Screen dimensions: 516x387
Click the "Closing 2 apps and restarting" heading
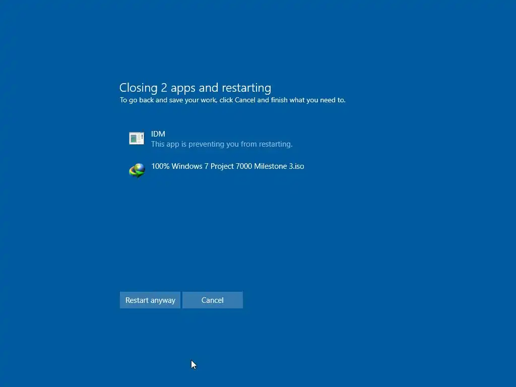point(195,88)
